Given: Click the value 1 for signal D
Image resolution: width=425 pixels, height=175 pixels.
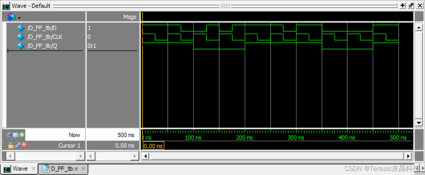Looking at the screenshot, I should pos(89,28).
